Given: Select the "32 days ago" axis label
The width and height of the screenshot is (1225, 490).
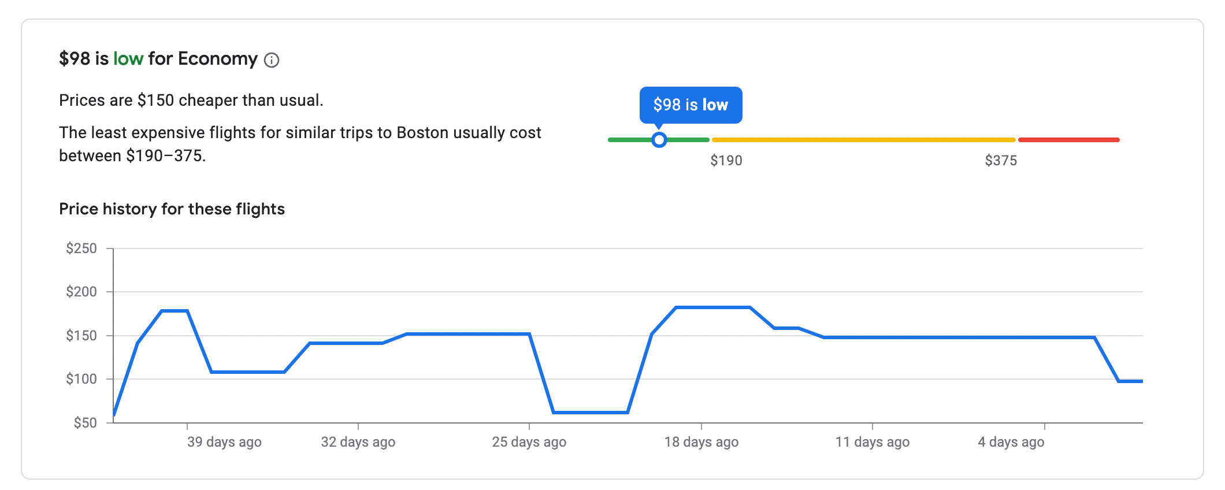Looking at the screenshot, I should click(x=358, y=442).
